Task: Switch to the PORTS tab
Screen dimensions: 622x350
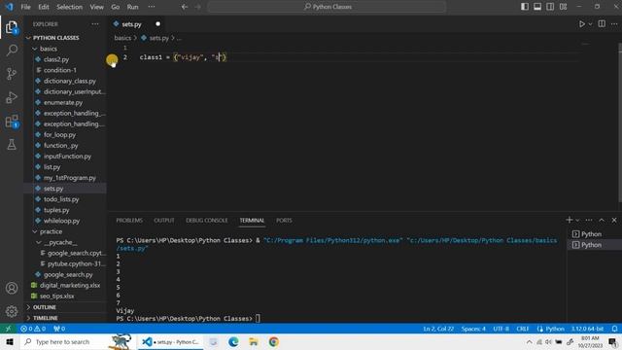Action: click(x=284, y=221)
